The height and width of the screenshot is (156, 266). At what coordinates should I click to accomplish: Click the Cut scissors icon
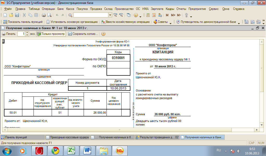(x=24, y=15)
